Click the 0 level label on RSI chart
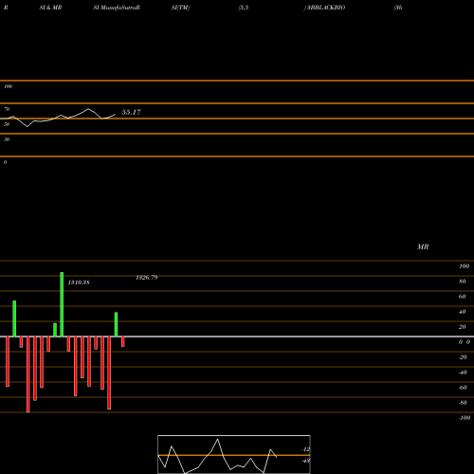Viewport: 474px width, 474px height. 5,162
